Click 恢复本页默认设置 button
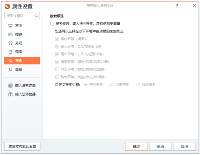 point(22,146)
